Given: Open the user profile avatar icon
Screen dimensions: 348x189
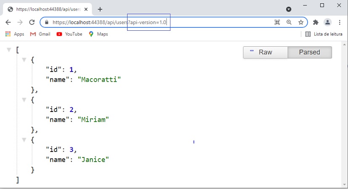Looking at the screenshot, I should (327, 22).
